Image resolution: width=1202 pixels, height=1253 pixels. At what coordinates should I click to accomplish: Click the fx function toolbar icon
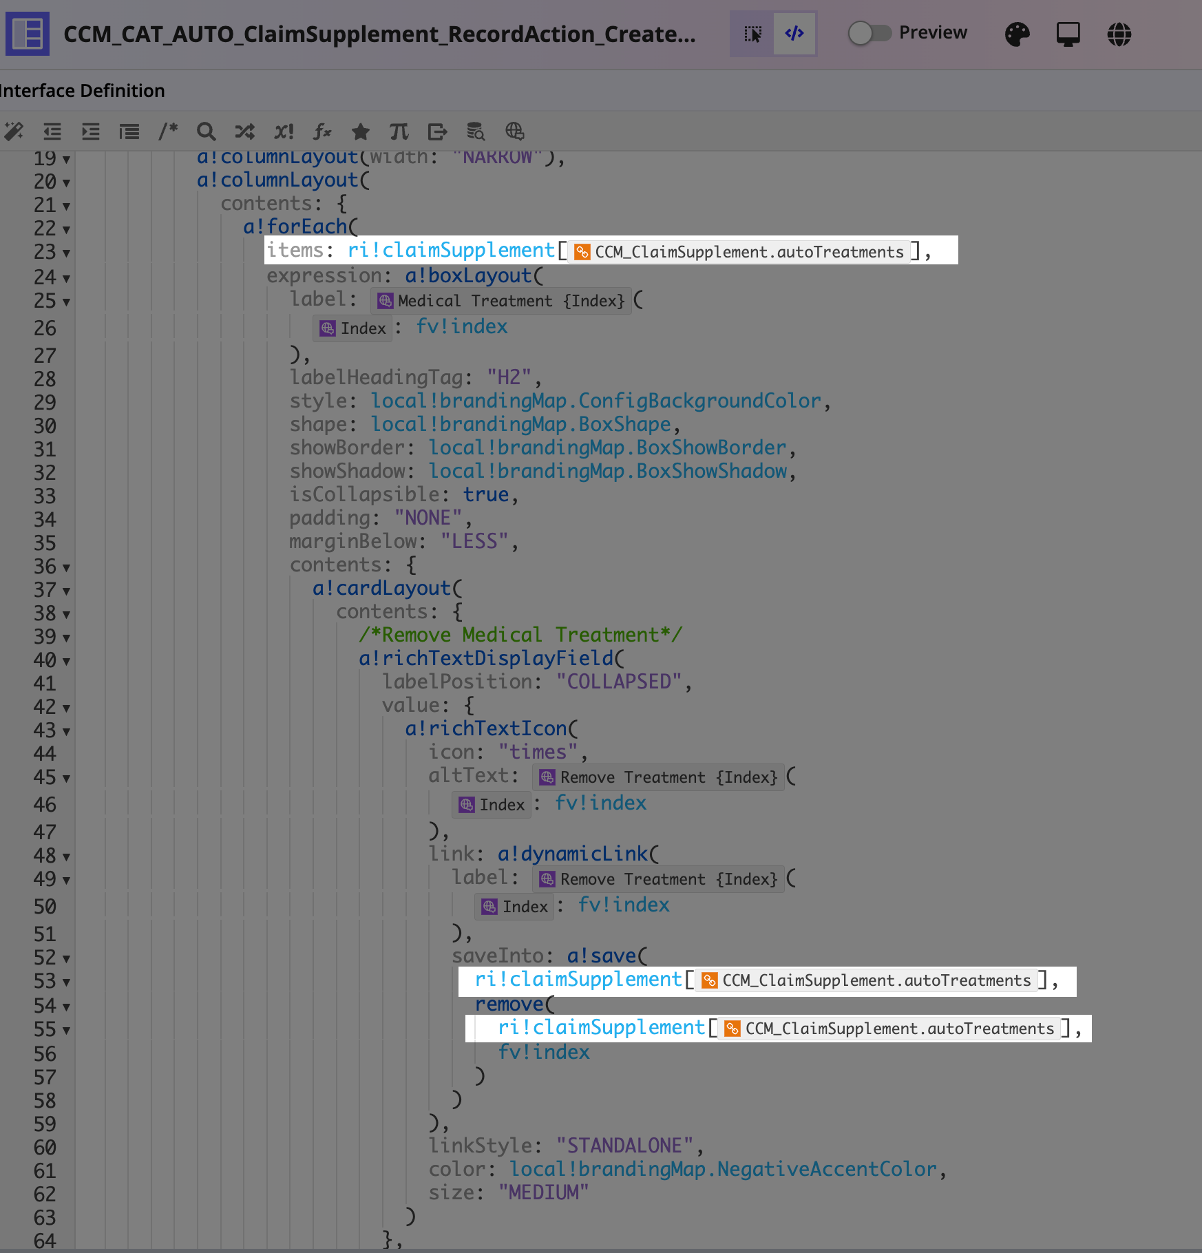[322, 131]
